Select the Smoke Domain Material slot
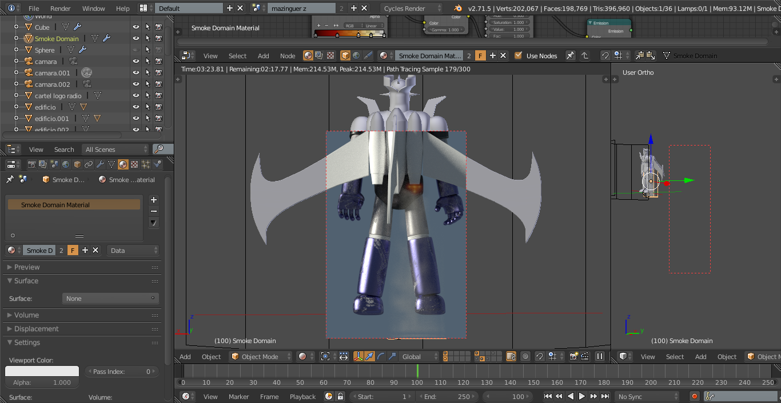 tap(74, 204)
